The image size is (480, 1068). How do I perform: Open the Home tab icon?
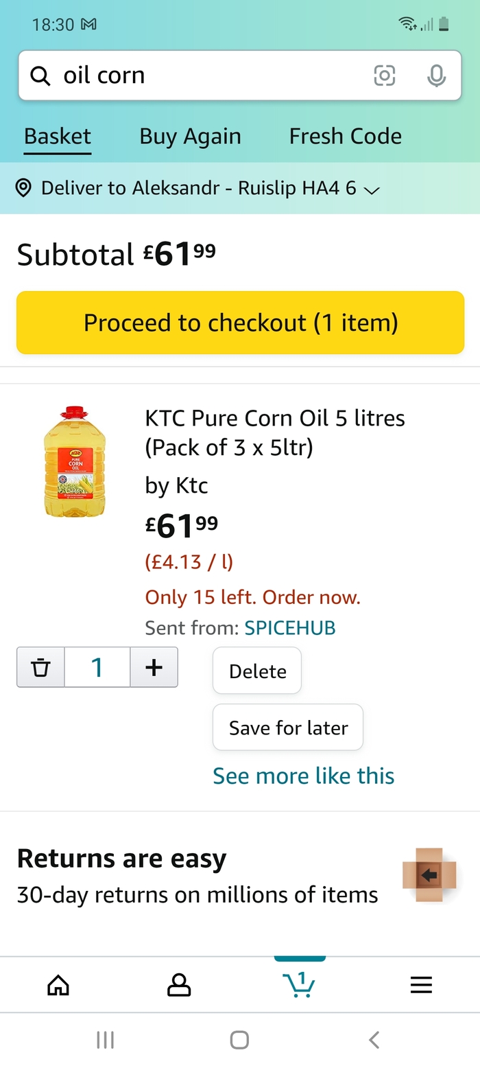(x=58, y=986)
